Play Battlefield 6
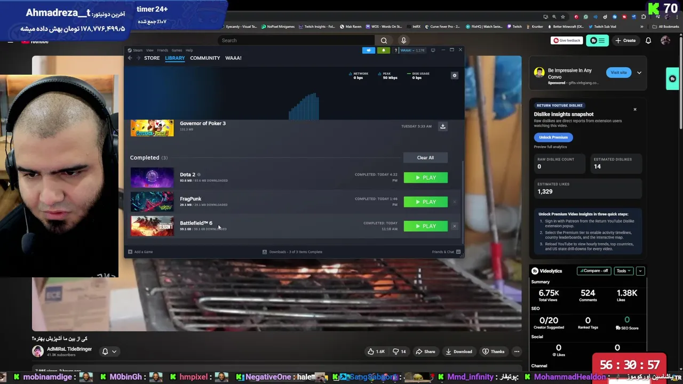Viewport: 683px width, 384px height. [425, 226]
